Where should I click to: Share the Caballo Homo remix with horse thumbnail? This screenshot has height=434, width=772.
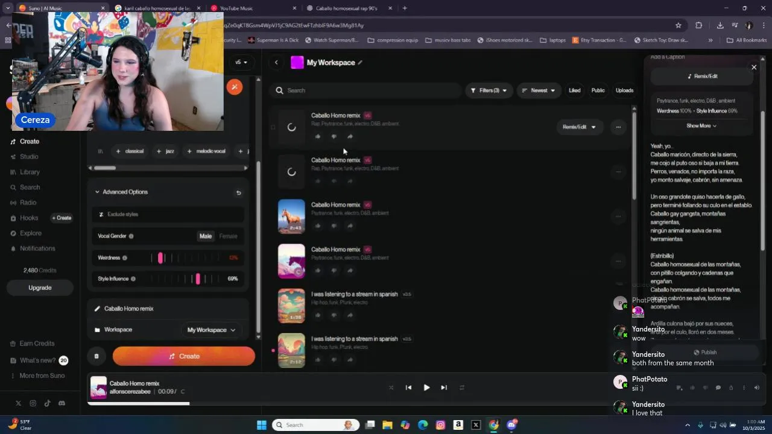pos(350,226)
